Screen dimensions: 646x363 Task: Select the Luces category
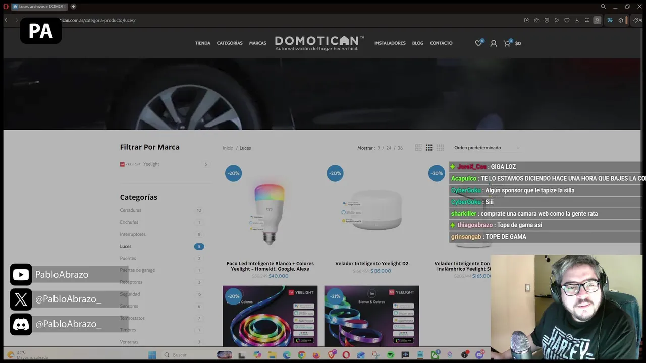[126, 246]
